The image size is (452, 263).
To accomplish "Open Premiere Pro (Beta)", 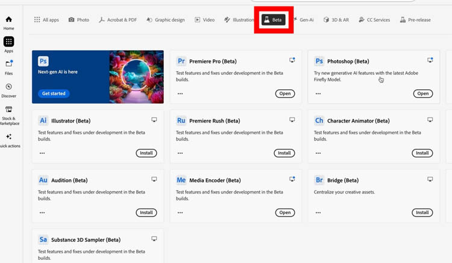I will click(285, 93).
